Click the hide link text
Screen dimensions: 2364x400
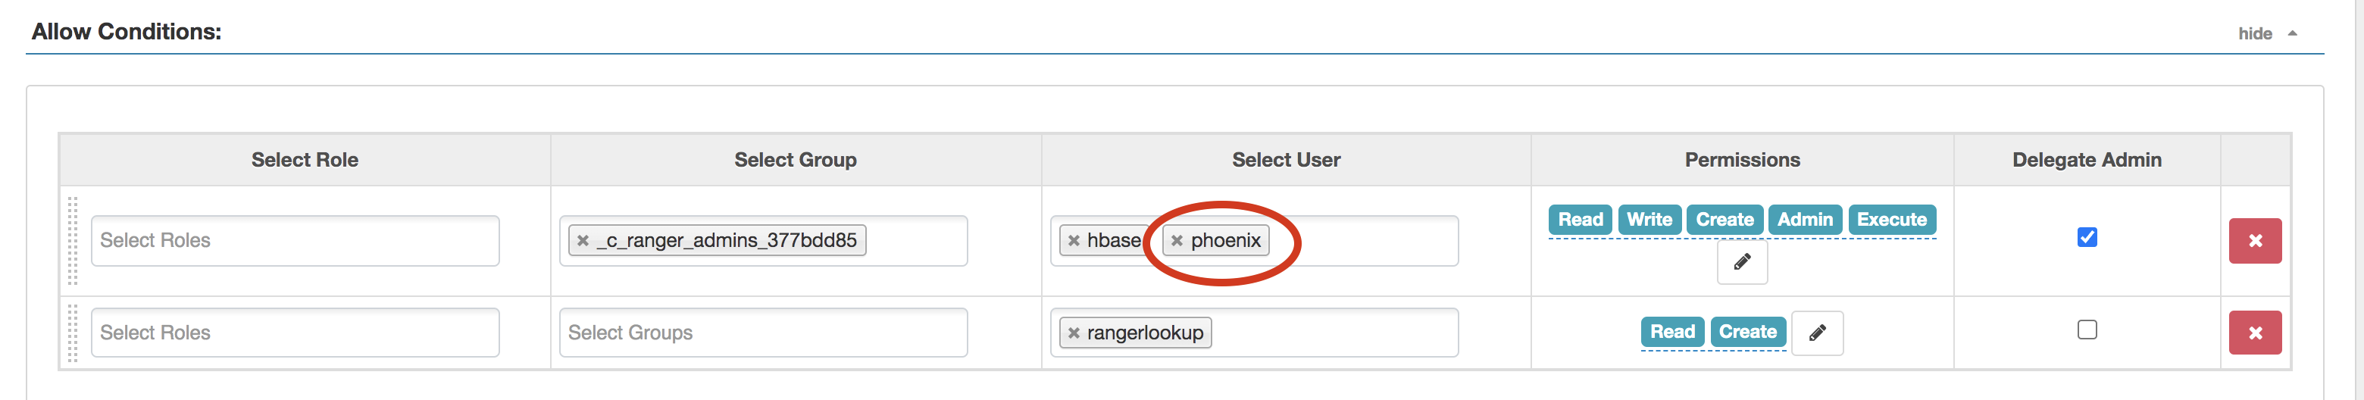click(2254, 34)
